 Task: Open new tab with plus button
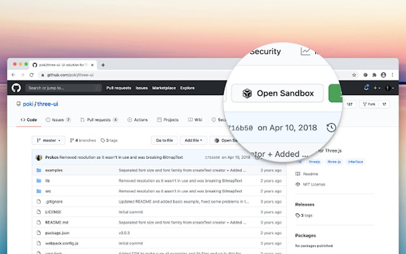(103, 65)
